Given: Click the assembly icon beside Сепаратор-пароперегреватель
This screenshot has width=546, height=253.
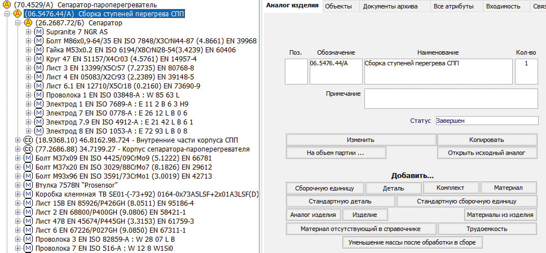Looking at the screenshot, I should coord(7,5).
